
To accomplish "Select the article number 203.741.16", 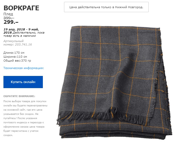I will (x=23, y=44).
